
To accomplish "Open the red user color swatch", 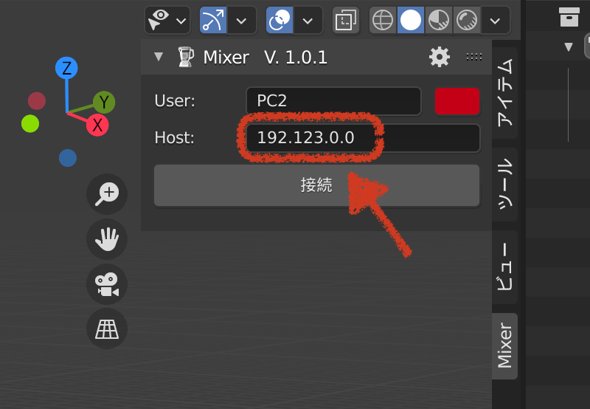I will pos(457,101).
